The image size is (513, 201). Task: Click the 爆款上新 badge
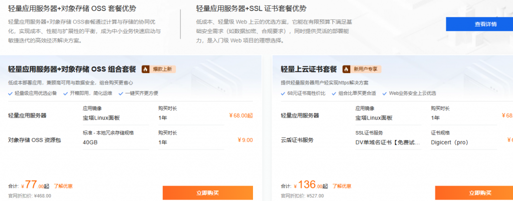[159, 69]
